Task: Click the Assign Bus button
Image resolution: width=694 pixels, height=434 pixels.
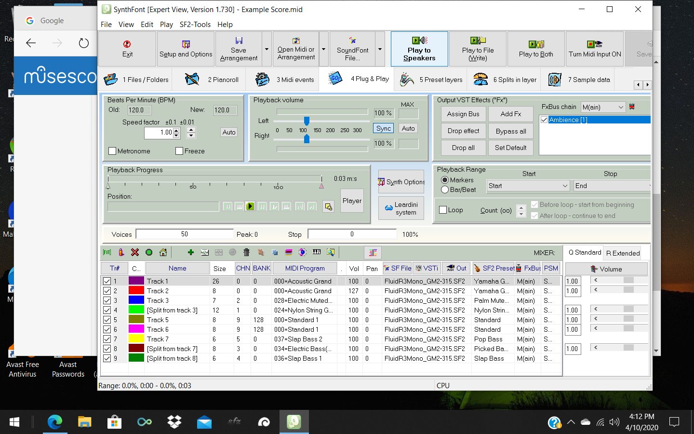Action: (463, 114)
